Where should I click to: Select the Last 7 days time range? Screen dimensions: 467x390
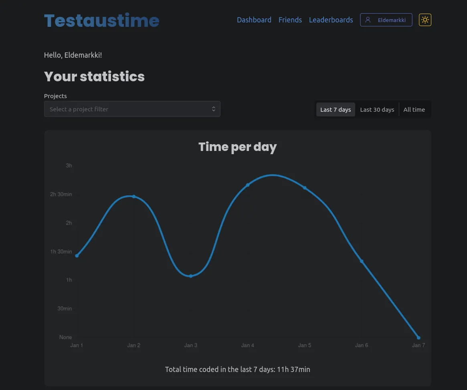point(336,109)
